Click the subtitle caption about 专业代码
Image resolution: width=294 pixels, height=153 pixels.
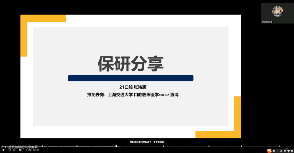147,142
